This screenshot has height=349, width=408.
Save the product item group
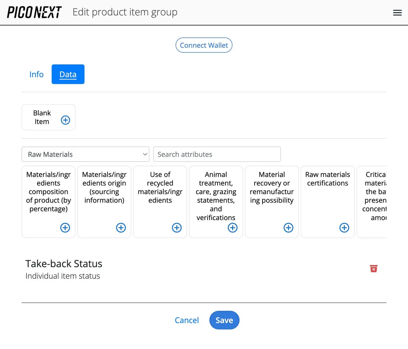point(224,320)
